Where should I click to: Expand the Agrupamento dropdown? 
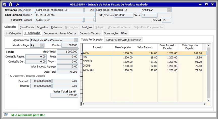pos(75,40)
